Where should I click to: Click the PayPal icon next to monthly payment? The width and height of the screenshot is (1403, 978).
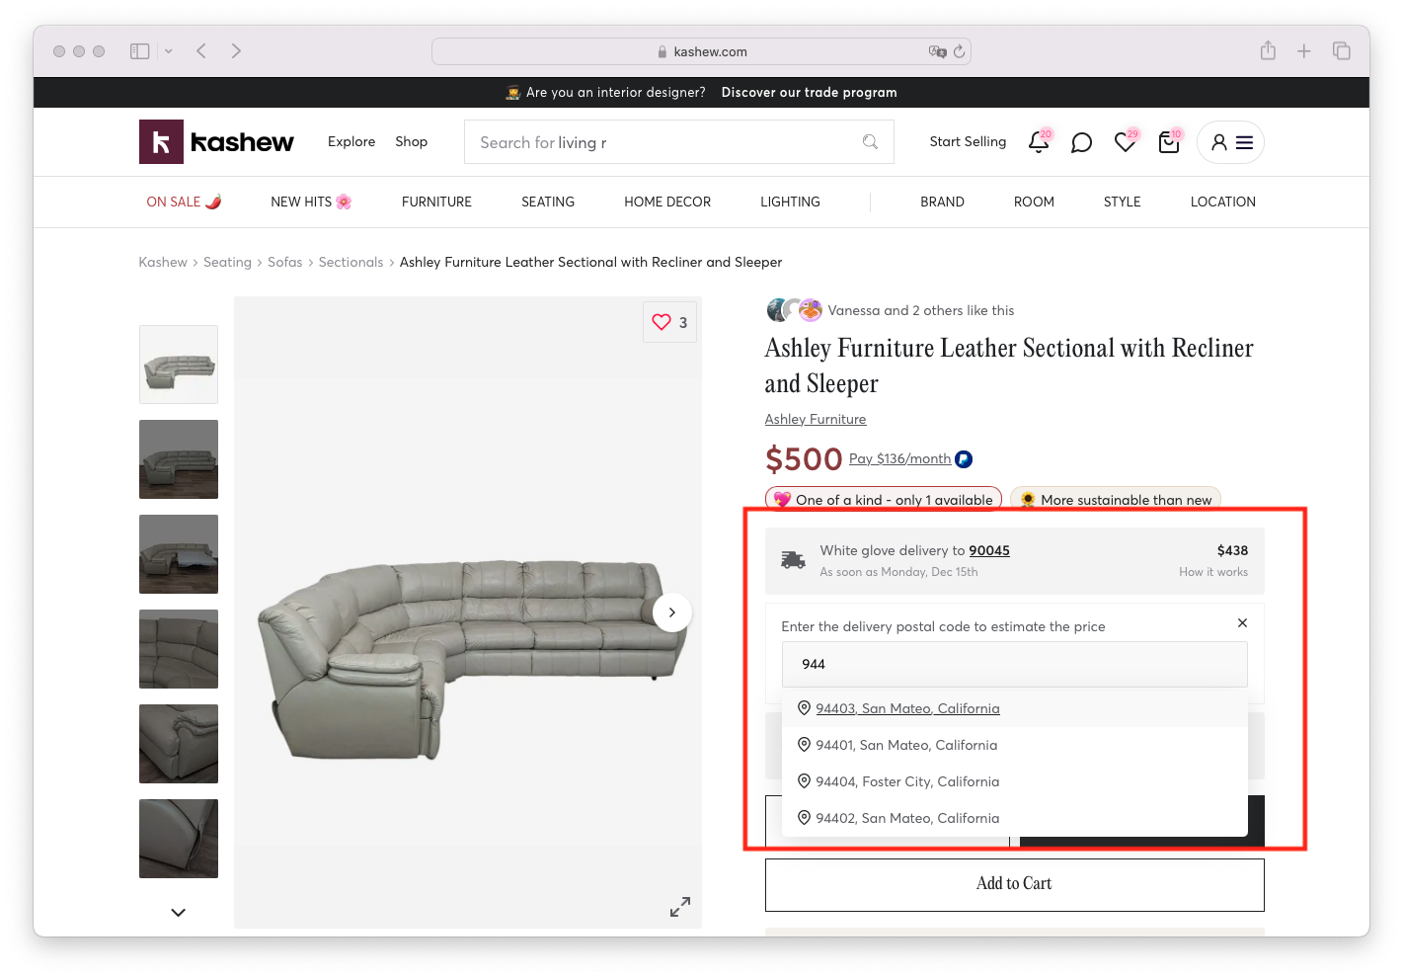coord(964,459)
